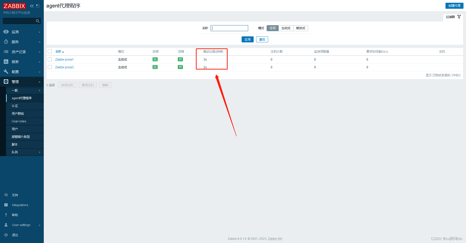Click the list icon for 资产记录

click(6, 52)
